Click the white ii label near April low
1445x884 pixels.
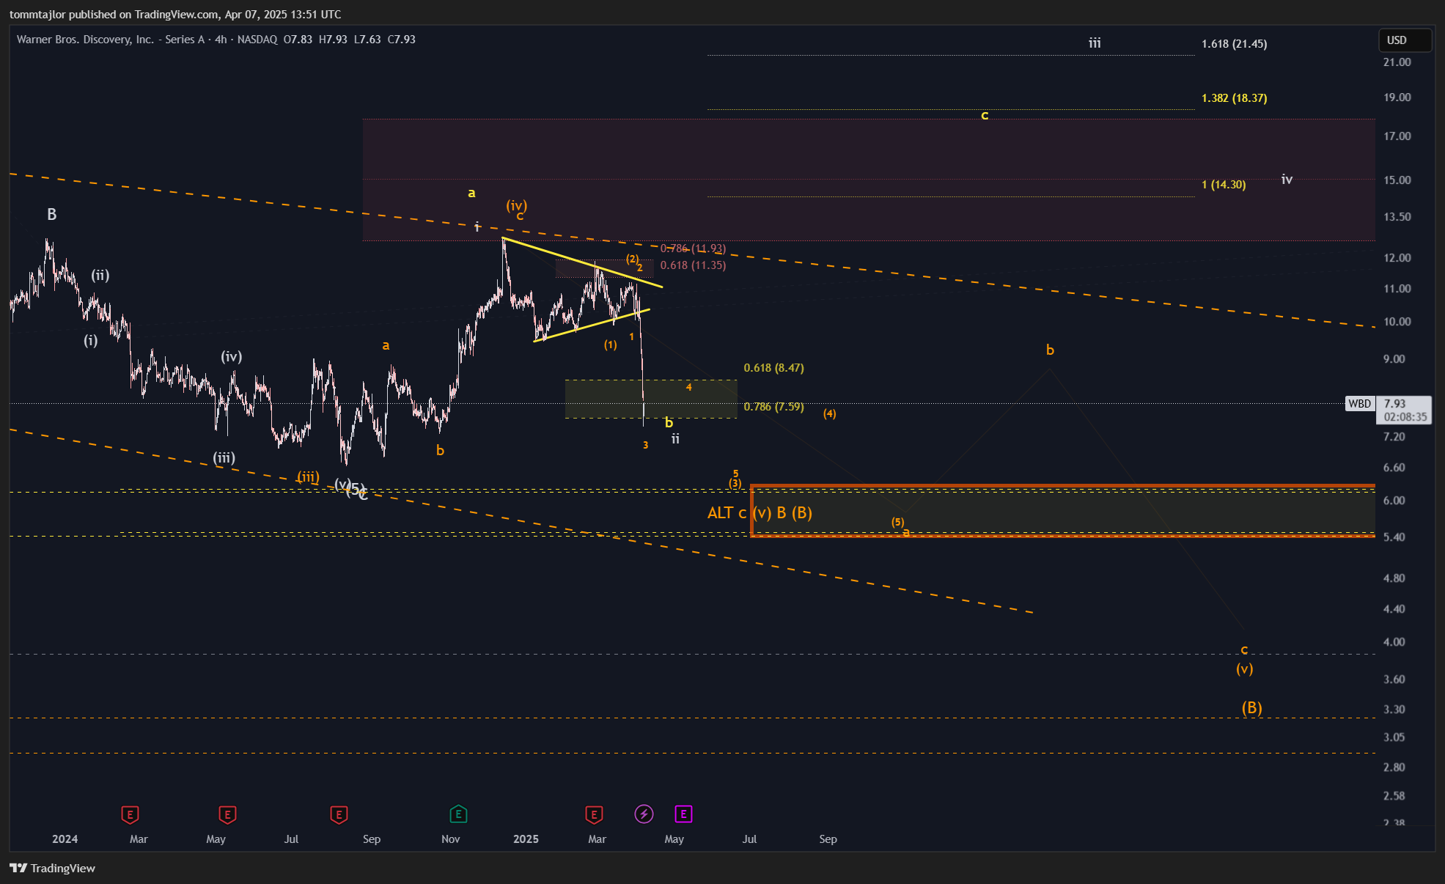pyautogui.click(x=675, y=438)
